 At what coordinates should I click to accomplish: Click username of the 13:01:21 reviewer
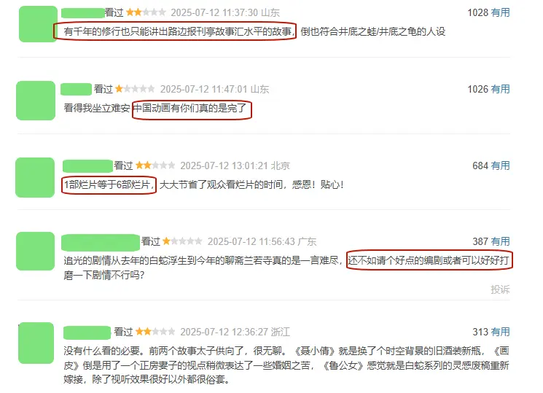pos(87,166)
